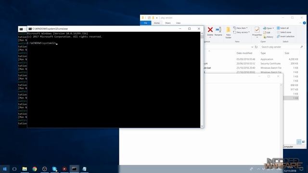Switch Explorer to large icons view
Viewport: 308px width, 173px height.
pyautogui.click(x=304, y=142)
